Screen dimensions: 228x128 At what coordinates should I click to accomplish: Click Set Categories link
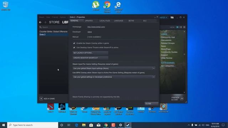[168, 66]
